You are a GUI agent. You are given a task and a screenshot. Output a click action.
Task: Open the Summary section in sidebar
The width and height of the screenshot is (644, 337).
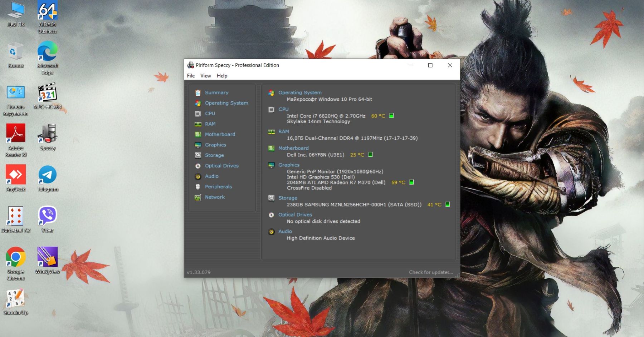pos(216,92)
